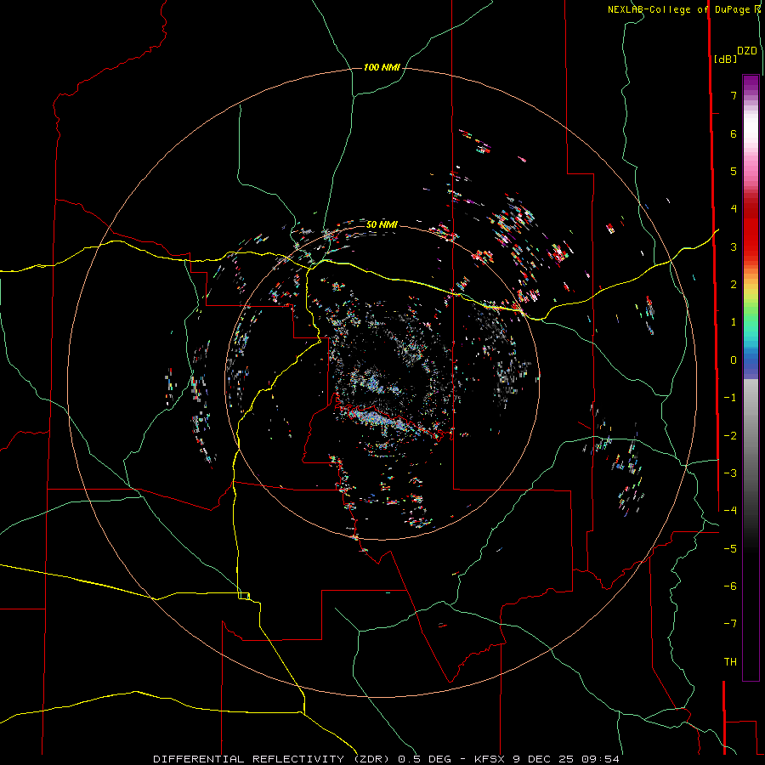
Task: Click the "4" value on the color scale
Action: click(x=734, y=209)
